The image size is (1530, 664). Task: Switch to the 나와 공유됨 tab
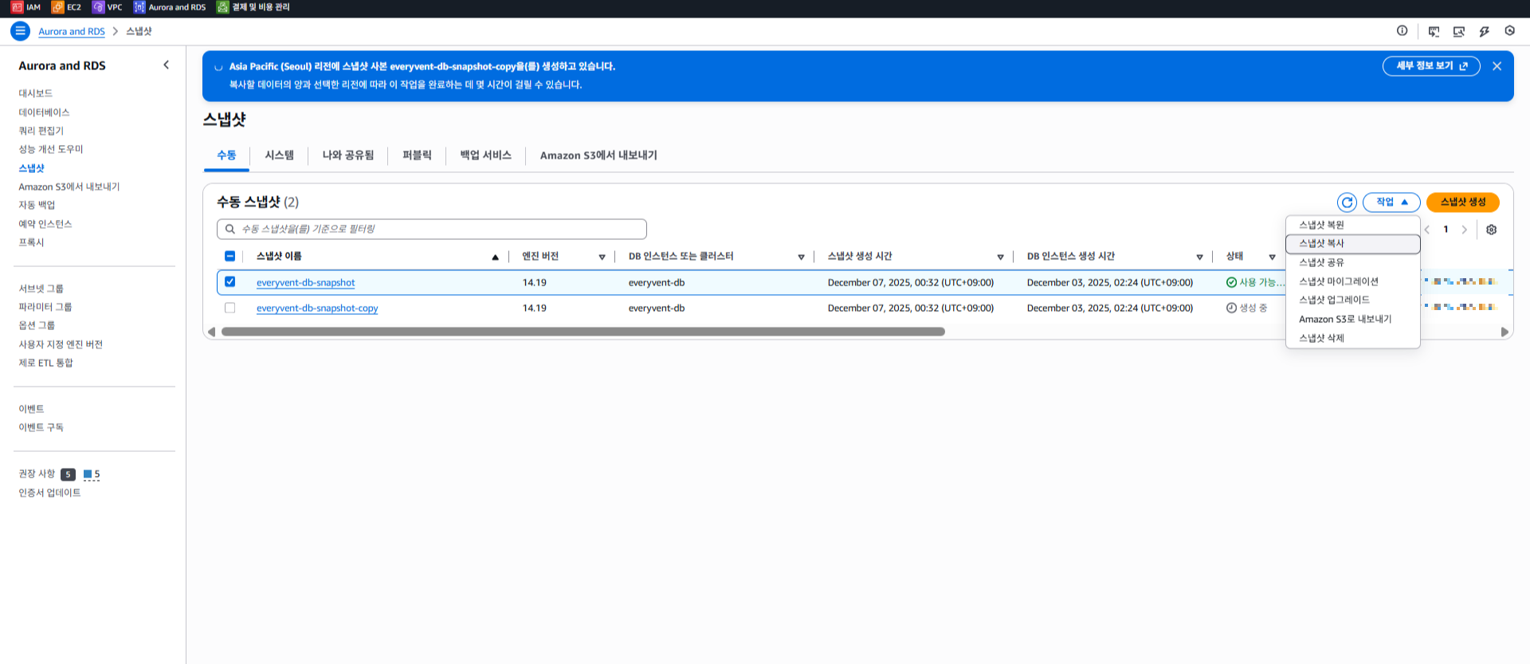pos(347,155)
